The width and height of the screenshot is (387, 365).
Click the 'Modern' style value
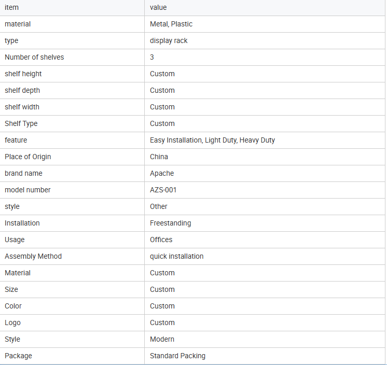[x=162, y=339]
